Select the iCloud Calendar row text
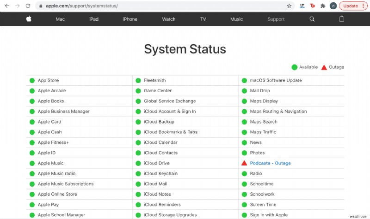The height and width of the screenshot is (219, 370). click(160, 142)
